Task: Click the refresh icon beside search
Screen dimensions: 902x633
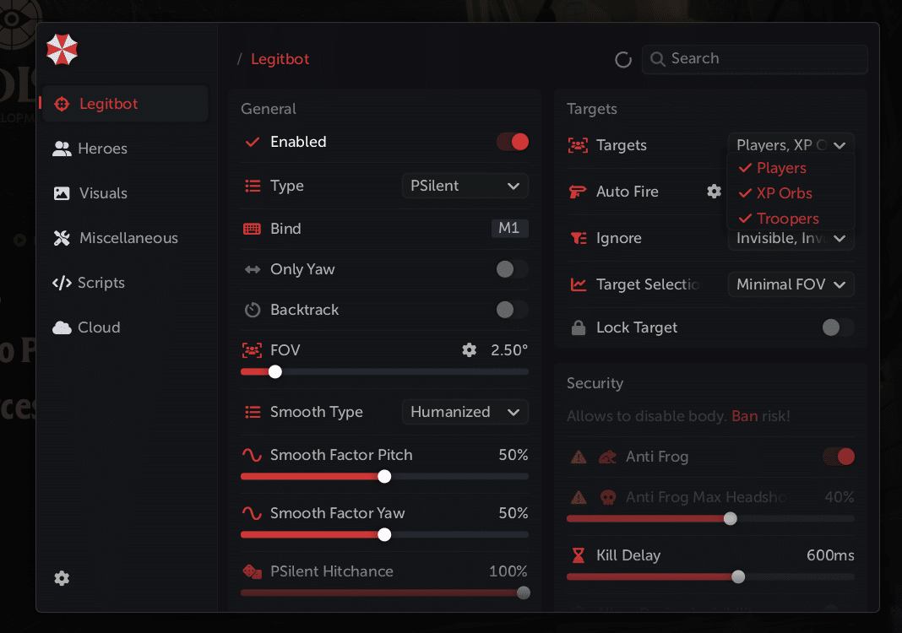Action: tap(623, 59)
